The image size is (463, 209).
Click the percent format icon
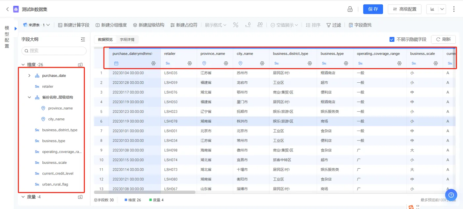click(235, 25)
